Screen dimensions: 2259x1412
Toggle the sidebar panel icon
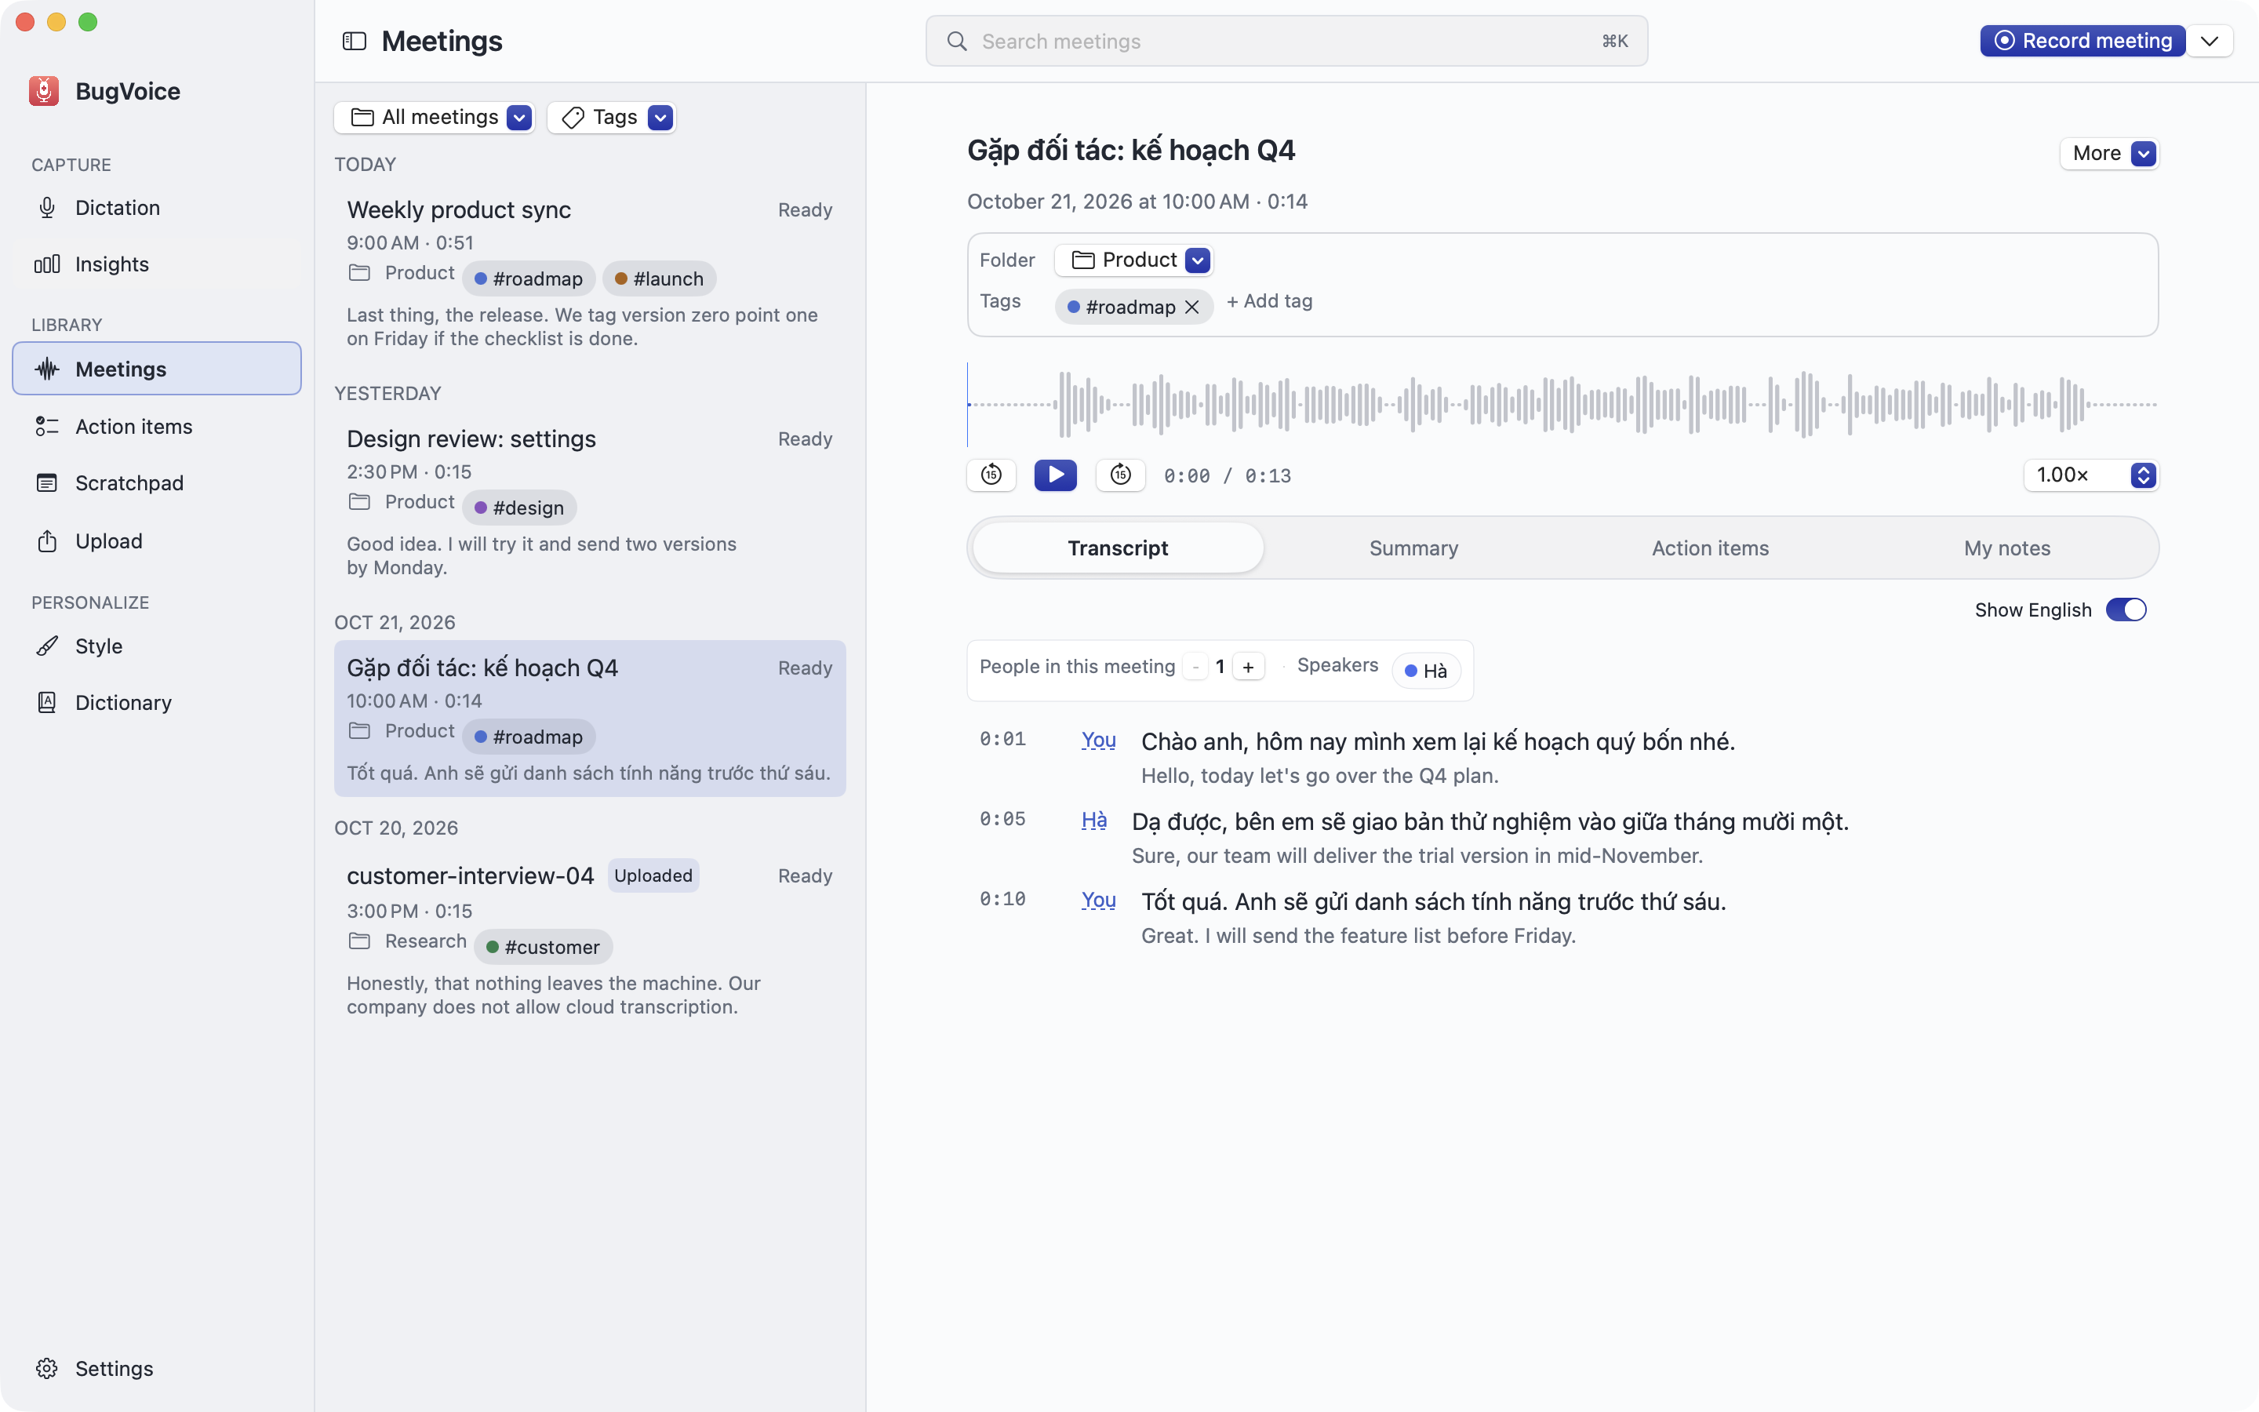click(x=354, y=41)
